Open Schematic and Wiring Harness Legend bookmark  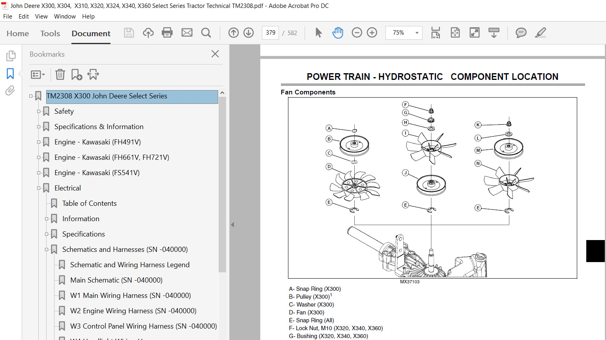pyautogui.click(x=130, y=265)
